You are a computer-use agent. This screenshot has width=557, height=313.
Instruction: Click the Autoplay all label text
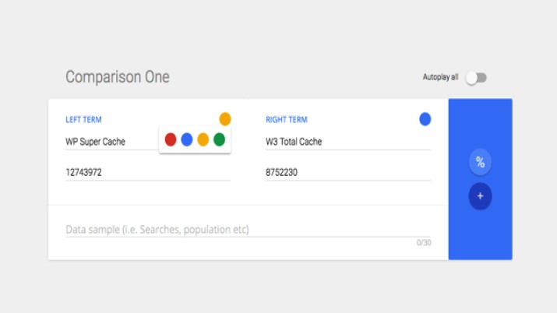click(440, 78)
